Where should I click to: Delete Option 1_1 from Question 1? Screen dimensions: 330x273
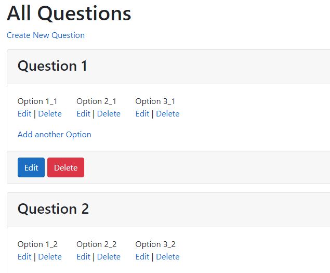(x=50, y=114)
